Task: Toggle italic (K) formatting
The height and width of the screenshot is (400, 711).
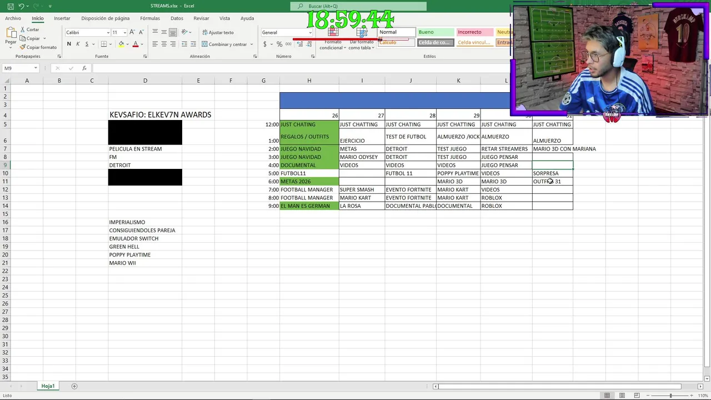Action: (x=78, y=44)
